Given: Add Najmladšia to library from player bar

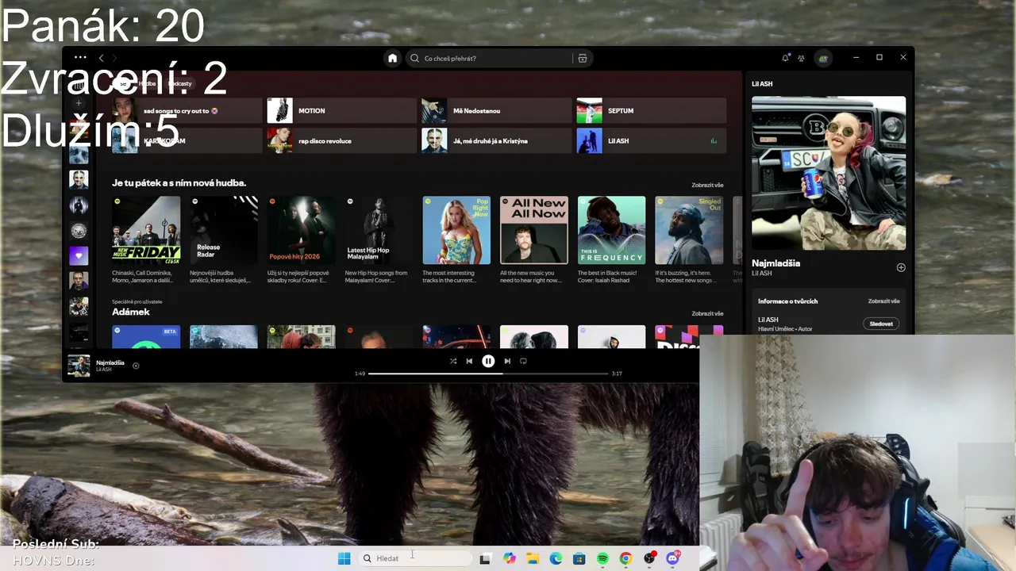Looking at the screenshot, I should point(136,366).
